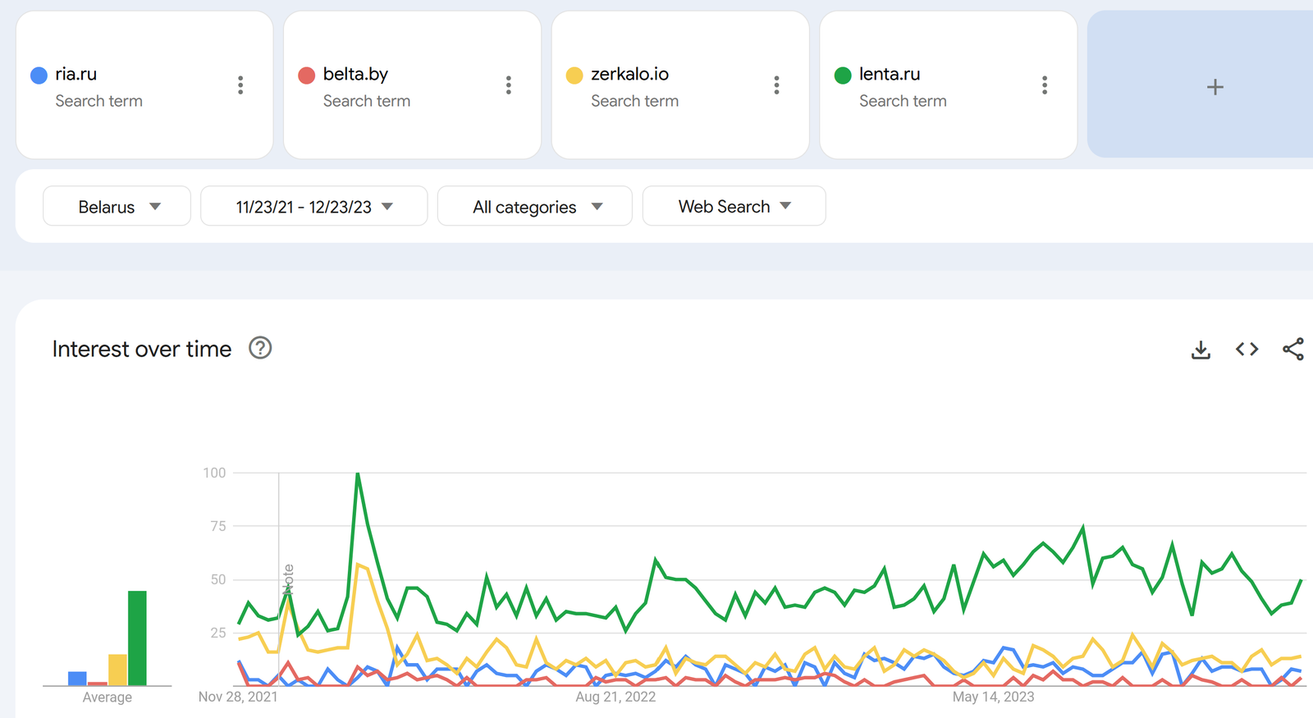Expand the Belarus region dropdown
Image resolution: width=1313 pixels, height=718 pixels.
117,207
